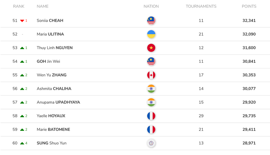270x155 pixels.
Task: Click the TOURNAMENTS column header
Action: tap(201, 6)
